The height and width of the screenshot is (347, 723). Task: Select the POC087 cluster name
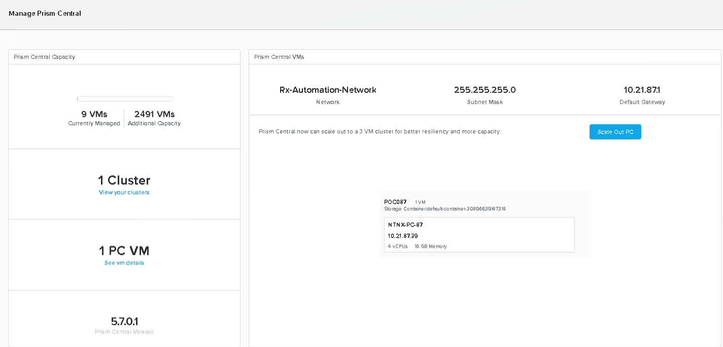tap(395, 202)
